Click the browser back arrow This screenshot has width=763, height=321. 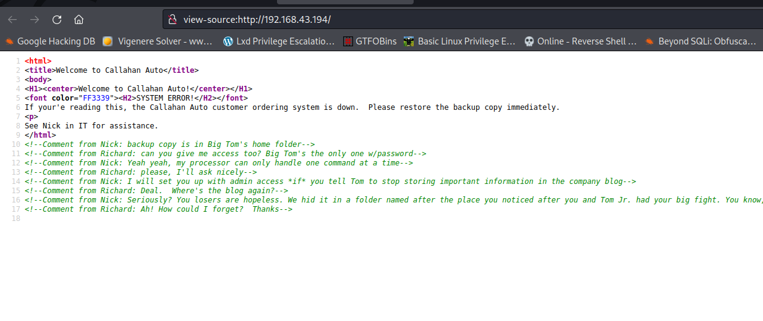[12, 19]
